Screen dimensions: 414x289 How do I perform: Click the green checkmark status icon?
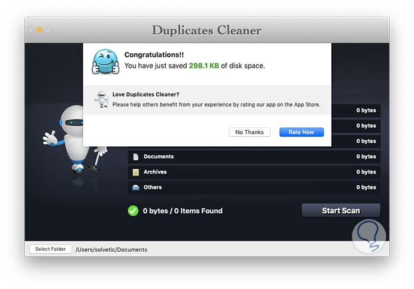coord(133,211)
